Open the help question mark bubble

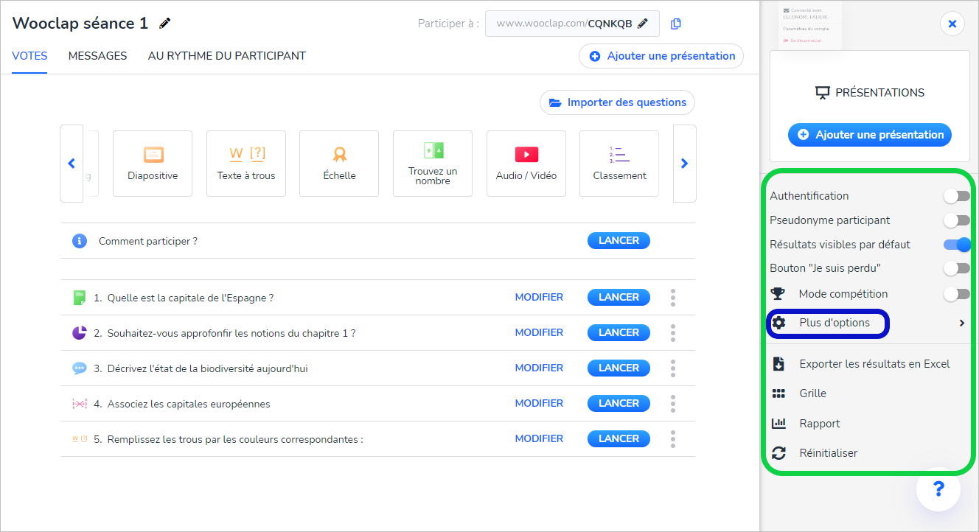coord(938,489)
